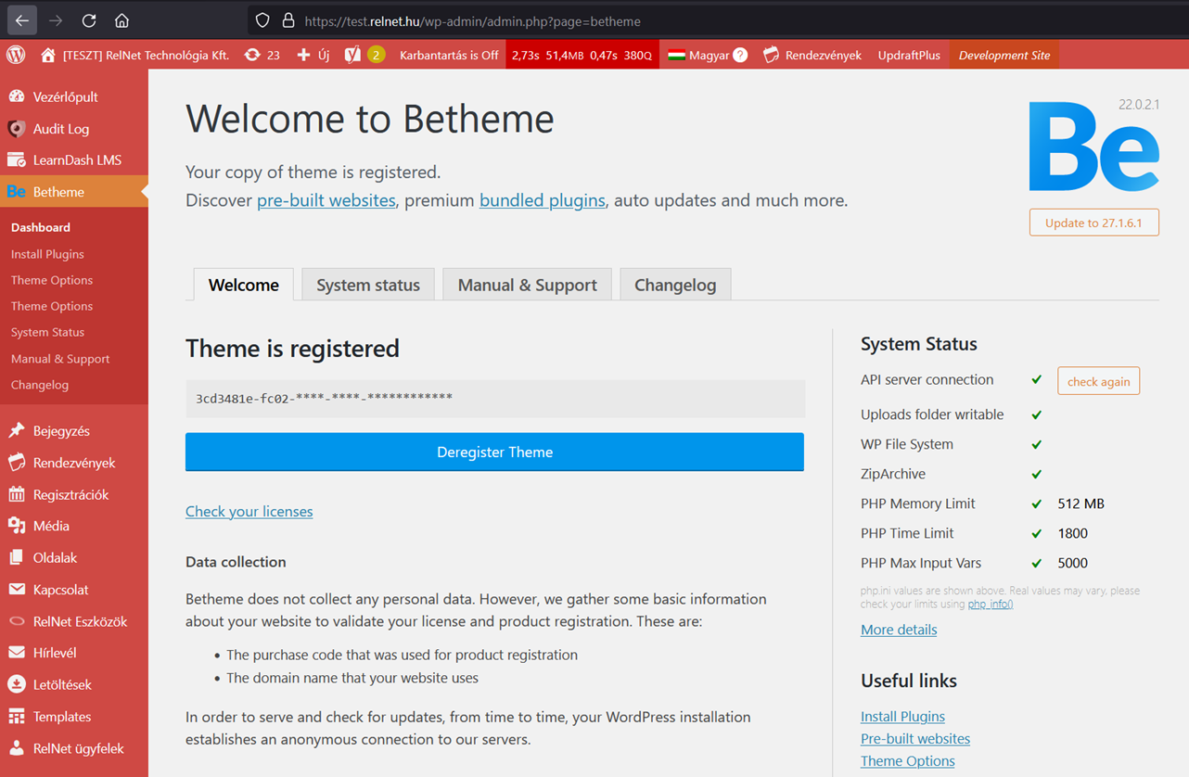Open Install Plugins under Useful links
Viewport: 1189px width, 777px height.
point(902,717)
